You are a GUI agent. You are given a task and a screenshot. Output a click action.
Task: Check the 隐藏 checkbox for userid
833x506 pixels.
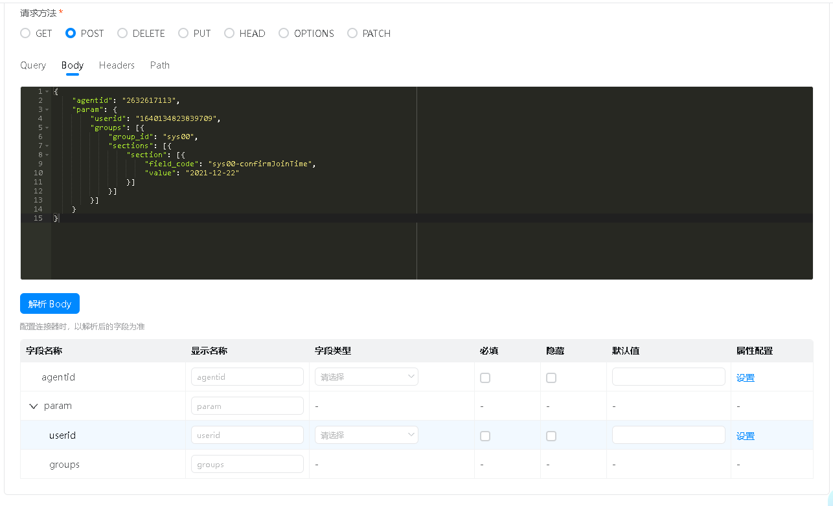tap(551, 436)
